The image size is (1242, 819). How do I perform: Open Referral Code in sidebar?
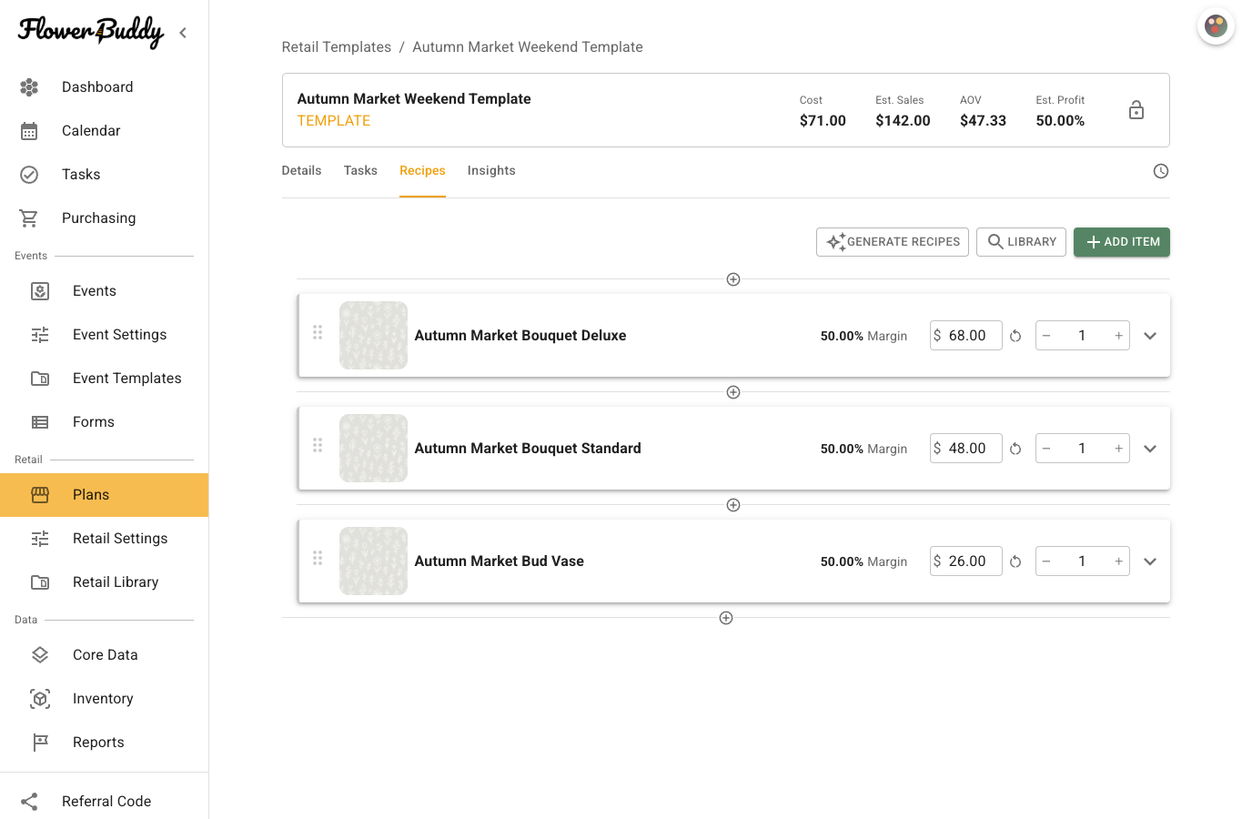105,801
